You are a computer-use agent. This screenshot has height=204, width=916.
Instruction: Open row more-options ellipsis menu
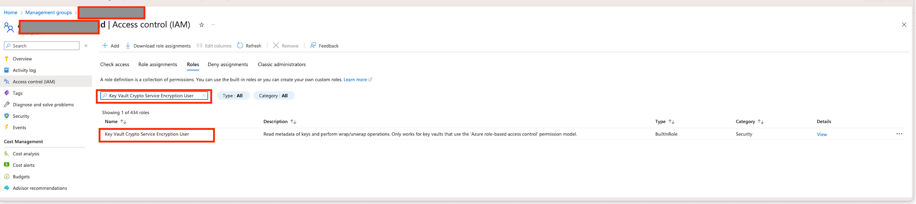pyautogui.click(x=899, y=134)
